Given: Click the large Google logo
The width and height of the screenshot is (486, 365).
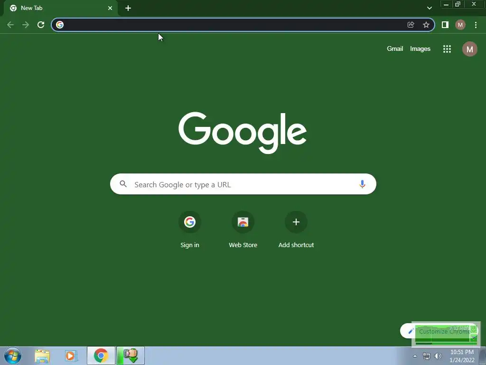Looking at the screenshot, I should tap(243, 133).
